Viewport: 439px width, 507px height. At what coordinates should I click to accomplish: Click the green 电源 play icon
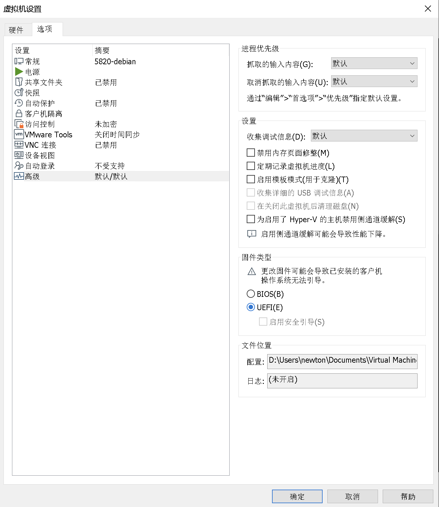tap(19, 72)
